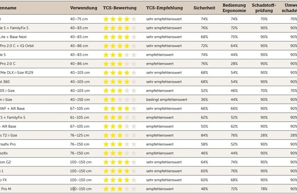
Task: Click the star rating for RWF + Alfi Base
Action: (x=120, y=108)
